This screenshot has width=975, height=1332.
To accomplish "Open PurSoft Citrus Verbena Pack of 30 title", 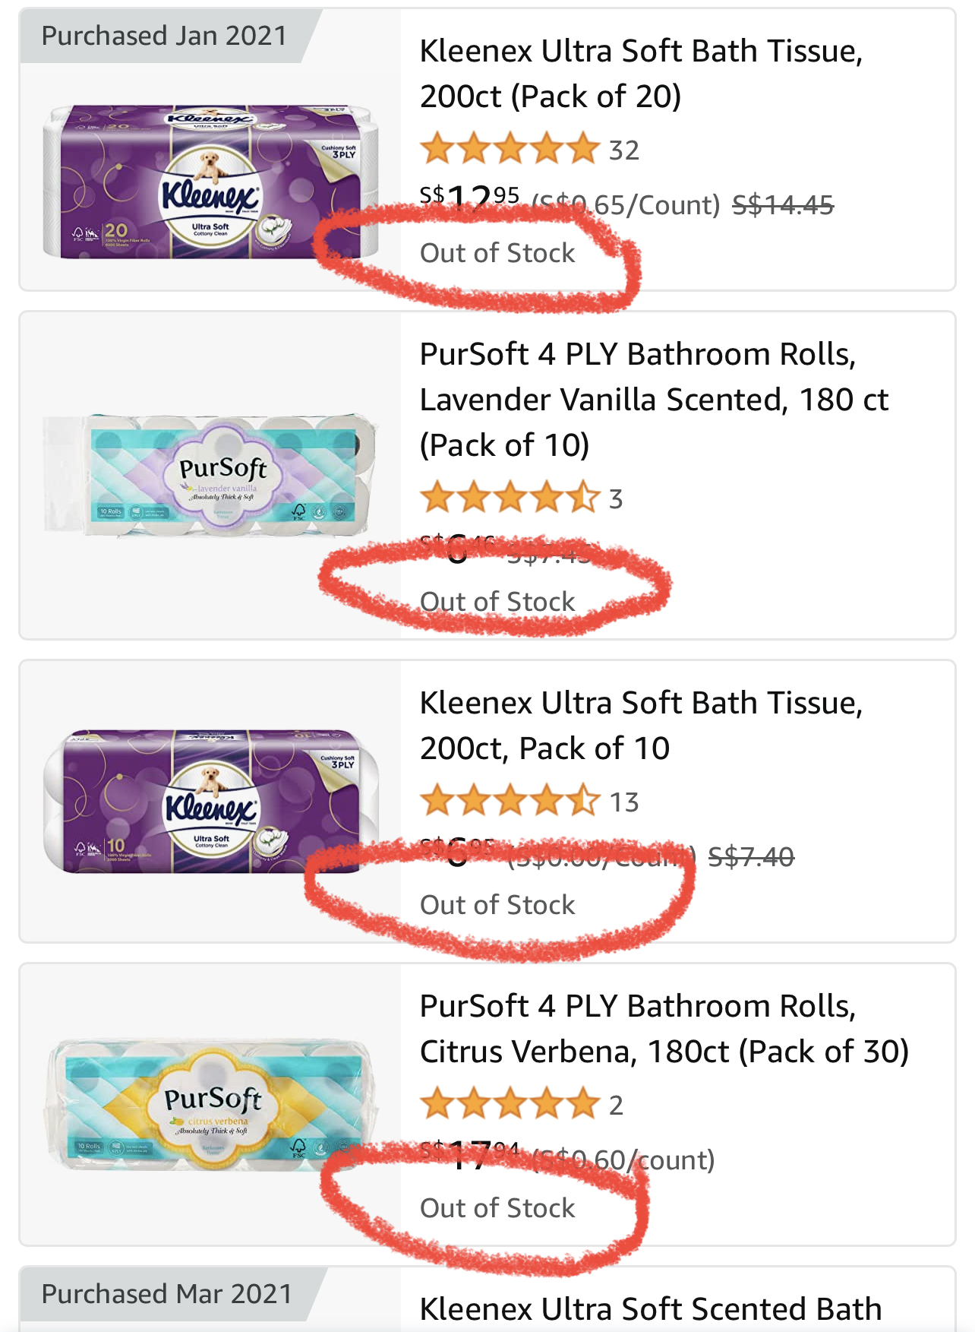I will [x=664, y=1029].
